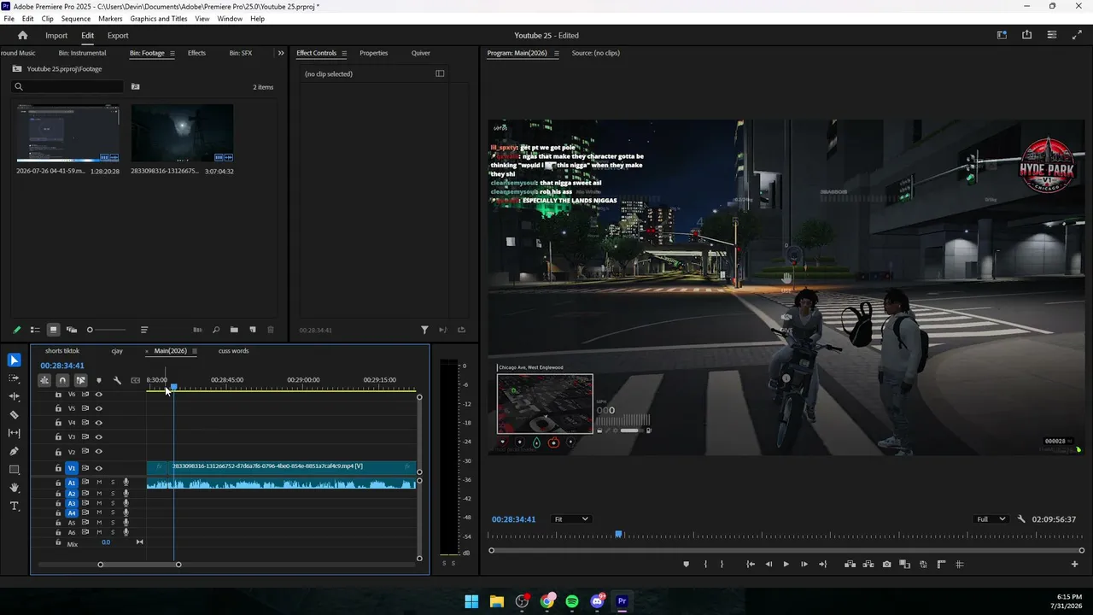Switch project panel to List View

tap(35, 330)
